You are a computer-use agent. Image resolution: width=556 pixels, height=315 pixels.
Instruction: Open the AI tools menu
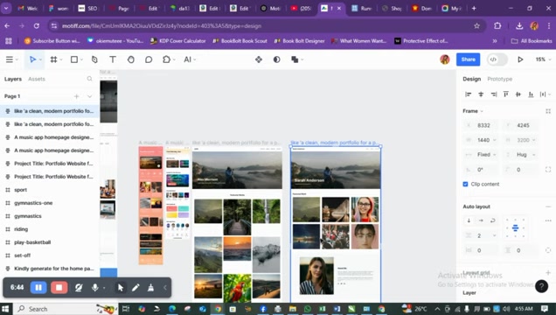pyautogui.click(x=190, y=59)
